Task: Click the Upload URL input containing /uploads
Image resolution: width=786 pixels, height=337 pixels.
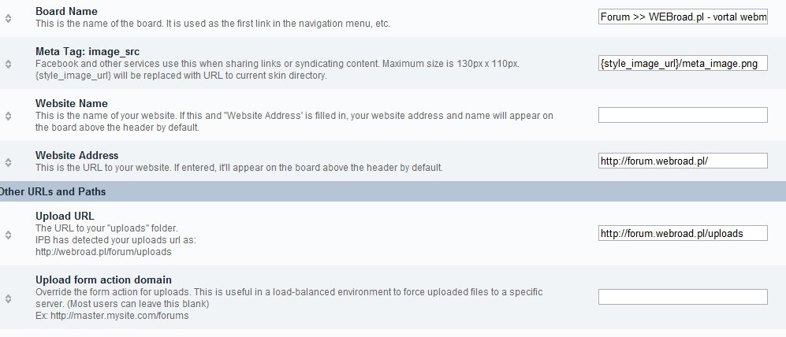Action: pos(683,233)
